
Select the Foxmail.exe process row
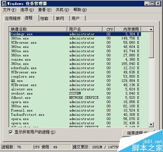76,111
